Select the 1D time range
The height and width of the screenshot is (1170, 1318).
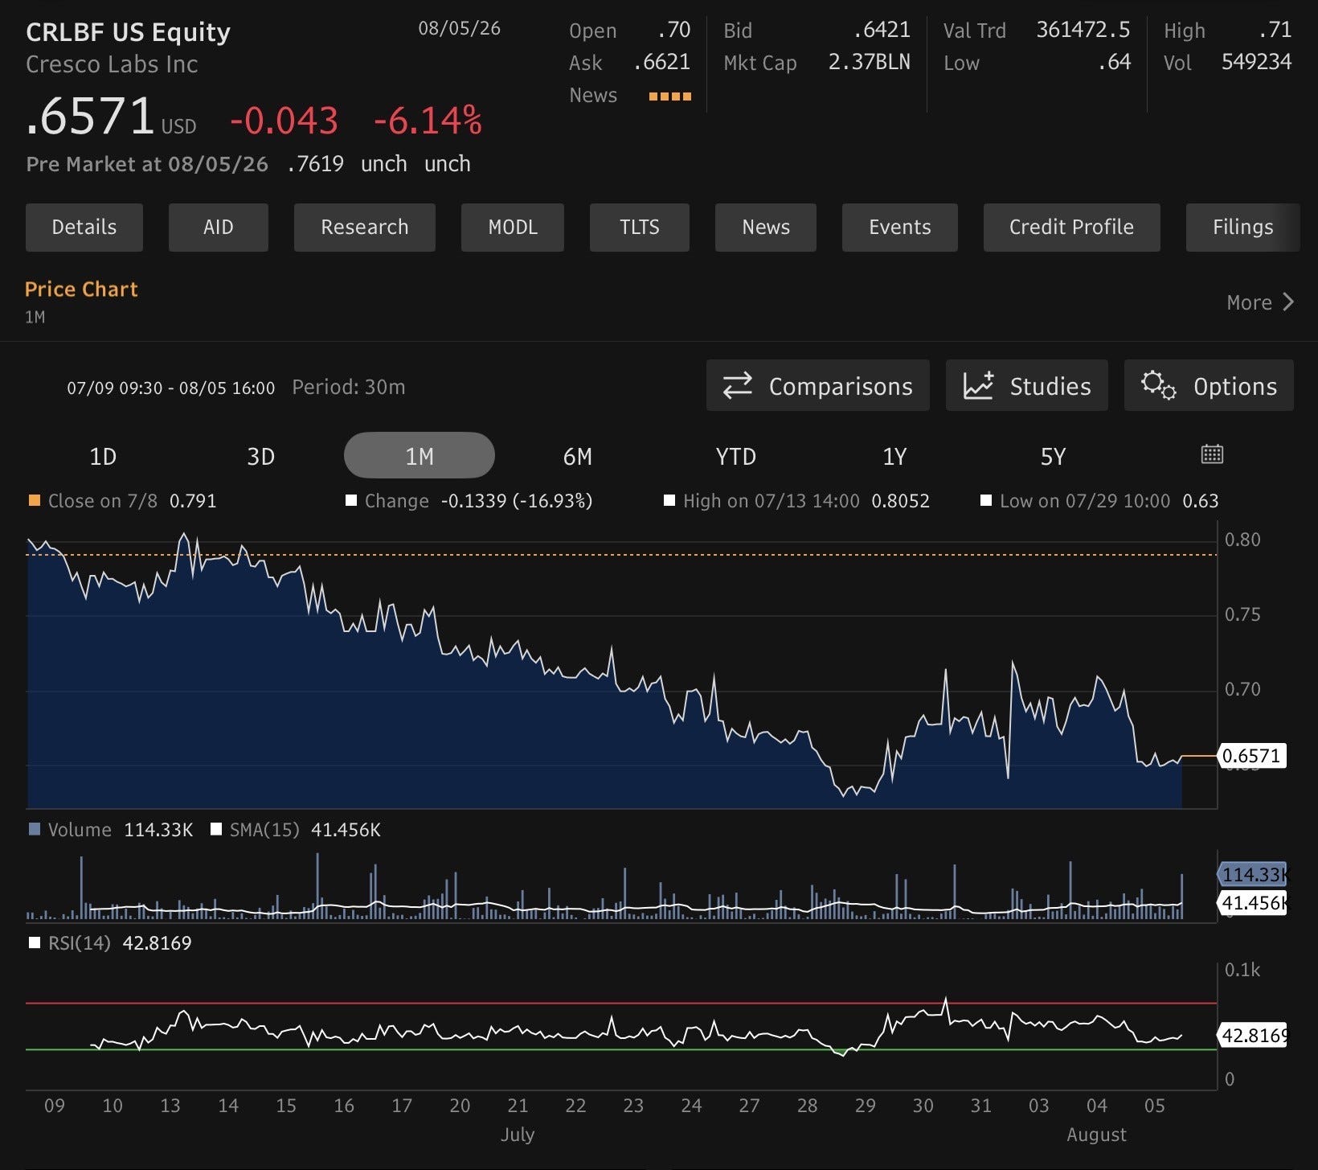(x=103, y=457)
